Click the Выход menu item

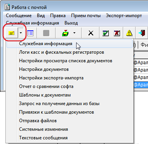pyautogui.click(x=71, y=23)
